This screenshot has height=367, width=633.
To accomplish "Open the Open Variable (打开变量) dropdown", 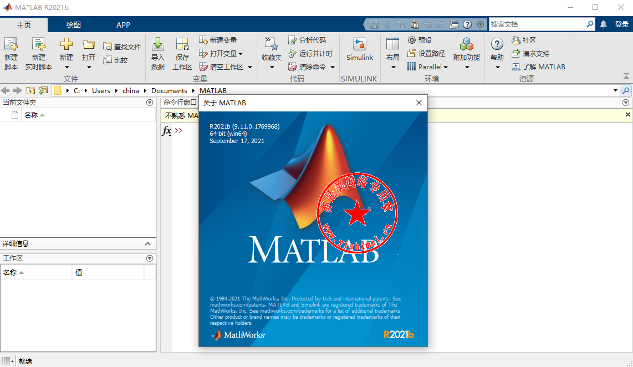I will click(x=241, y=54).
